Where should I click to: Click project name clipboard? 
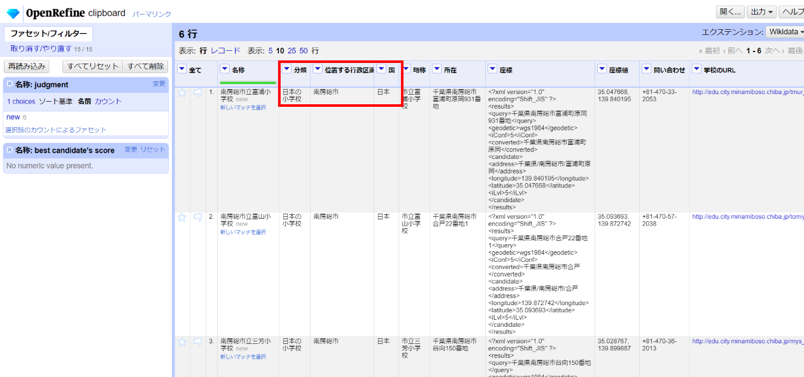(x=107, y=13)
